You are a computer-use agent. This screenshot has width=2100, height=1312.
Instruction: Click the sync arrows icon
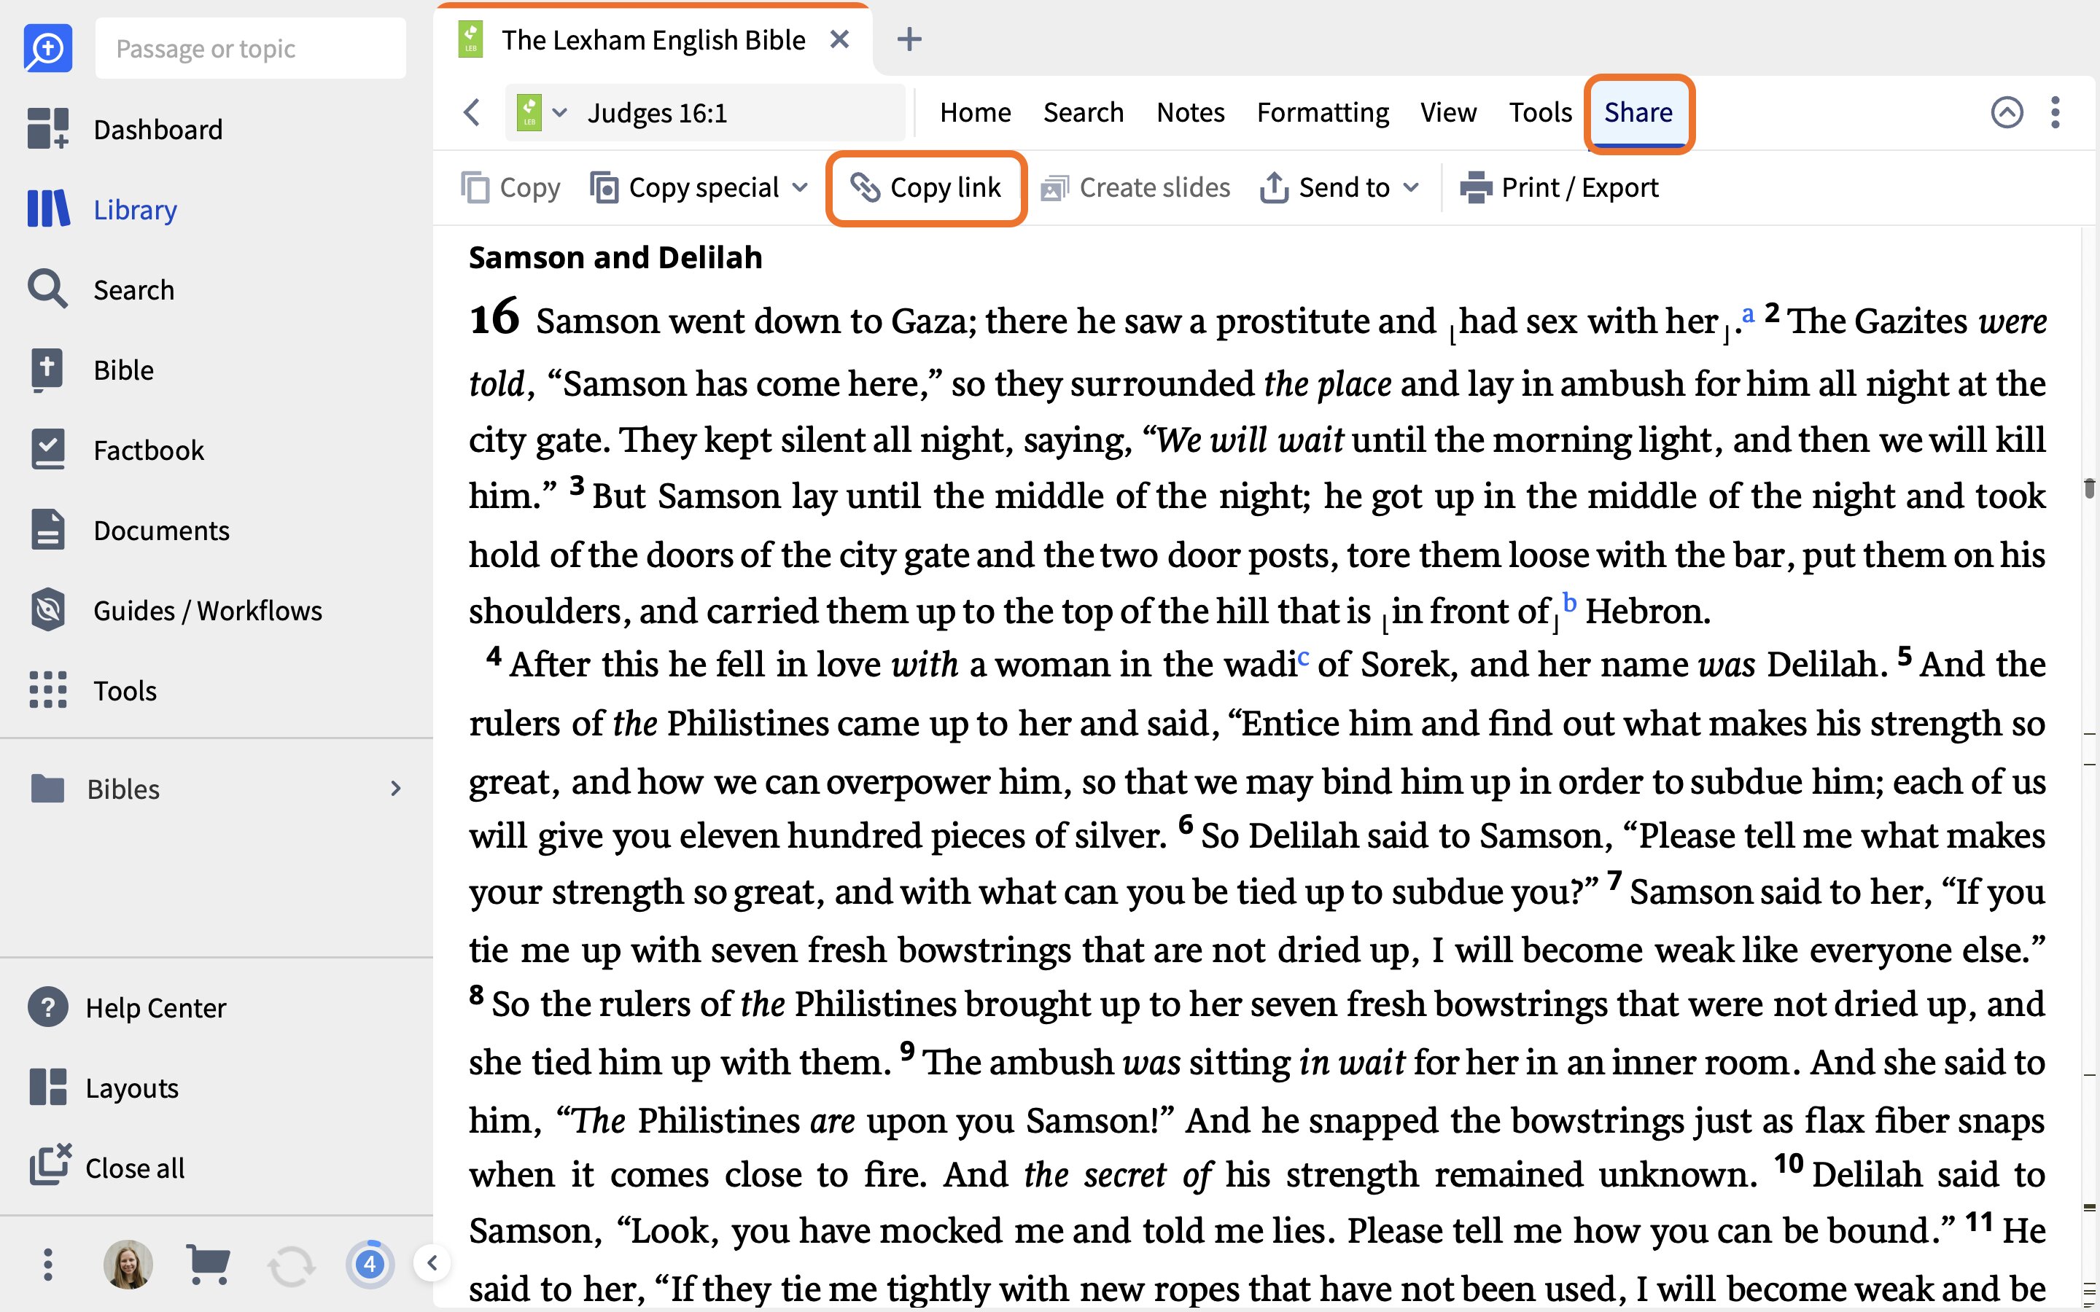[x=291, y=1266]
